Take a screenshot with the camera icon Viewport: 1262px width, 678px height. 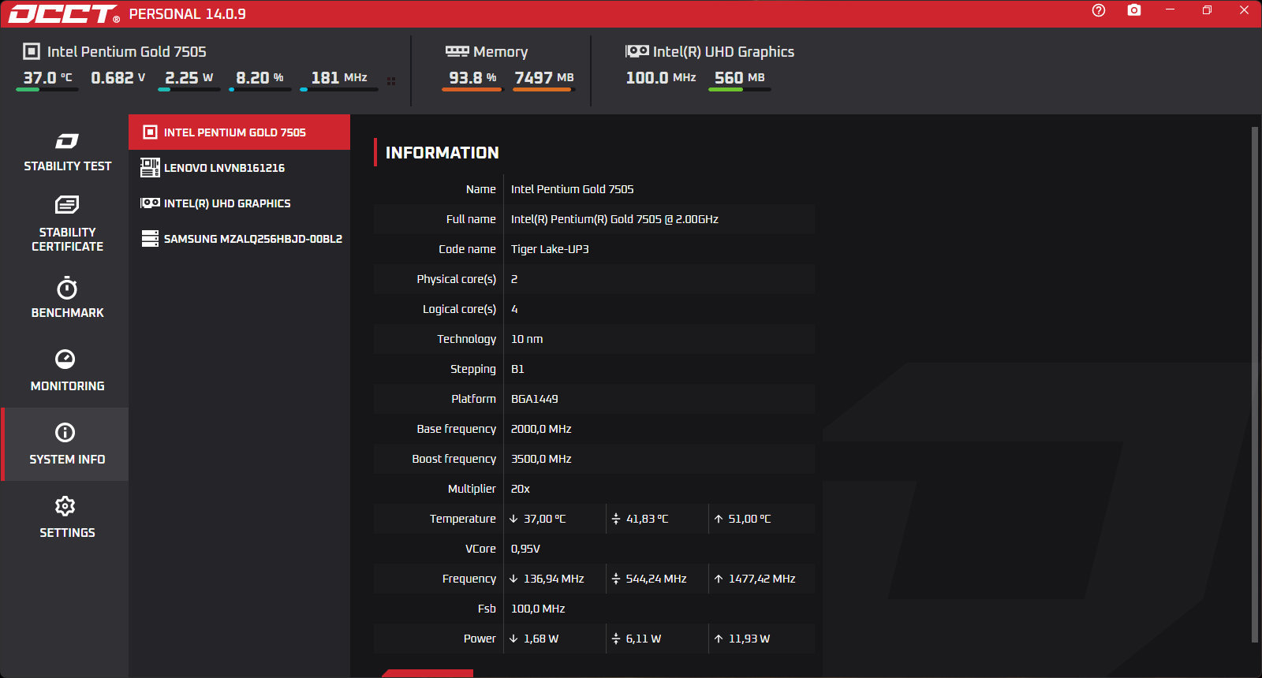(x=1134, y=10)
